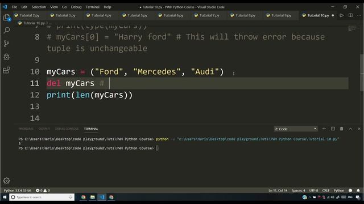Select the Terminal panel tab

click(x=91, y=129)
